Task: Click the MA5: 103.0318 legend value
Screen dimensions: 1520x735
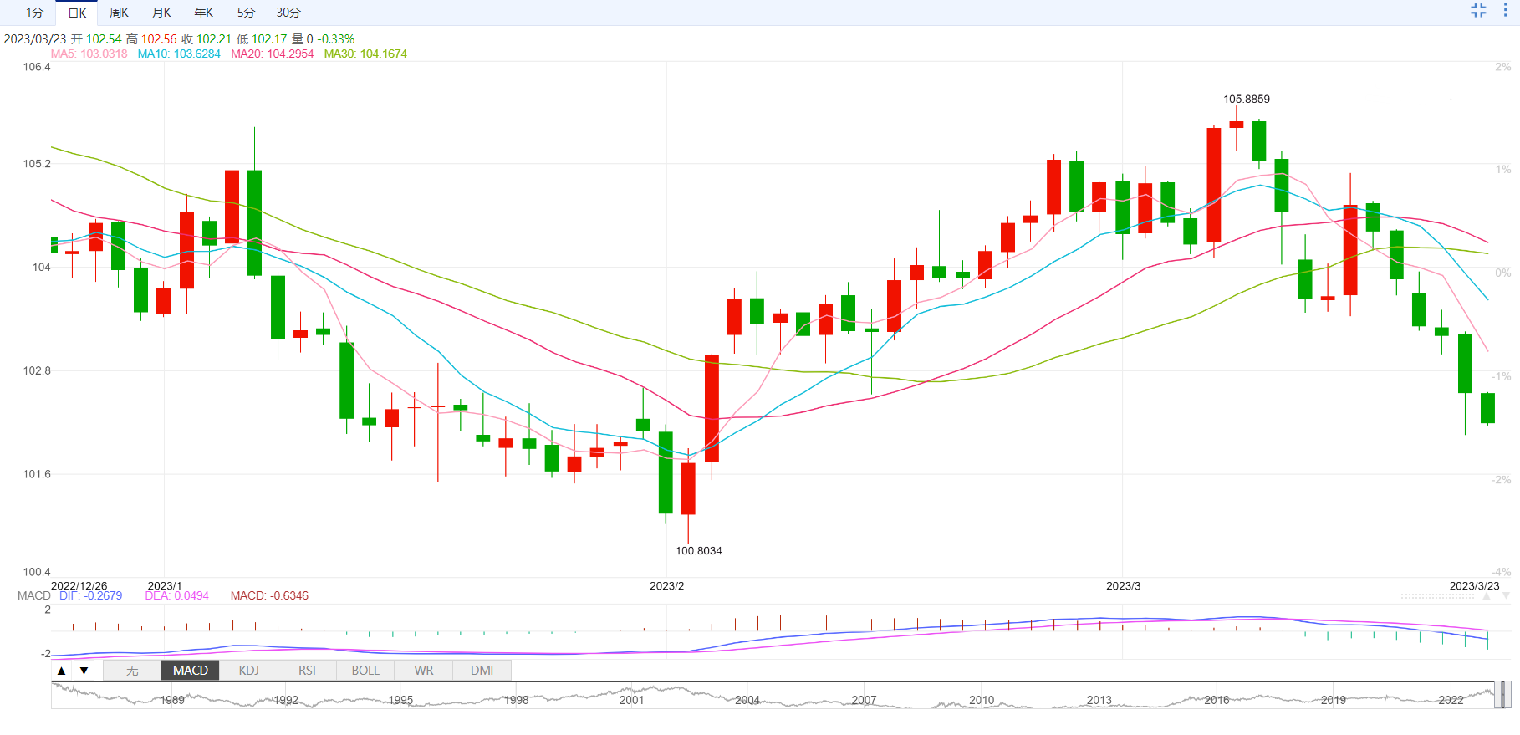Action: point(89,54)
